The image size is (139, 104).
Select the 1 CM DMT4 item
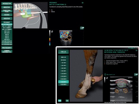click(x=63, y=63)
